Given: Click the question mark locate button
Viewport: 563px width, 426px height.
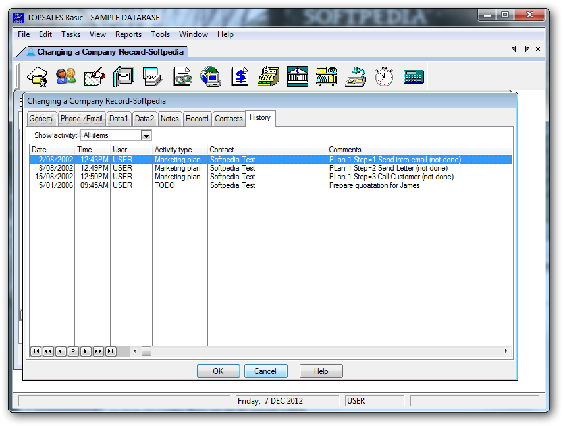Looking at the screenshot, I should click(x=73, y=351).
